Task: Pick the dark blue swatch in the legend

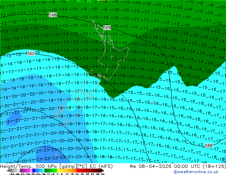Action: click(34, 171)
